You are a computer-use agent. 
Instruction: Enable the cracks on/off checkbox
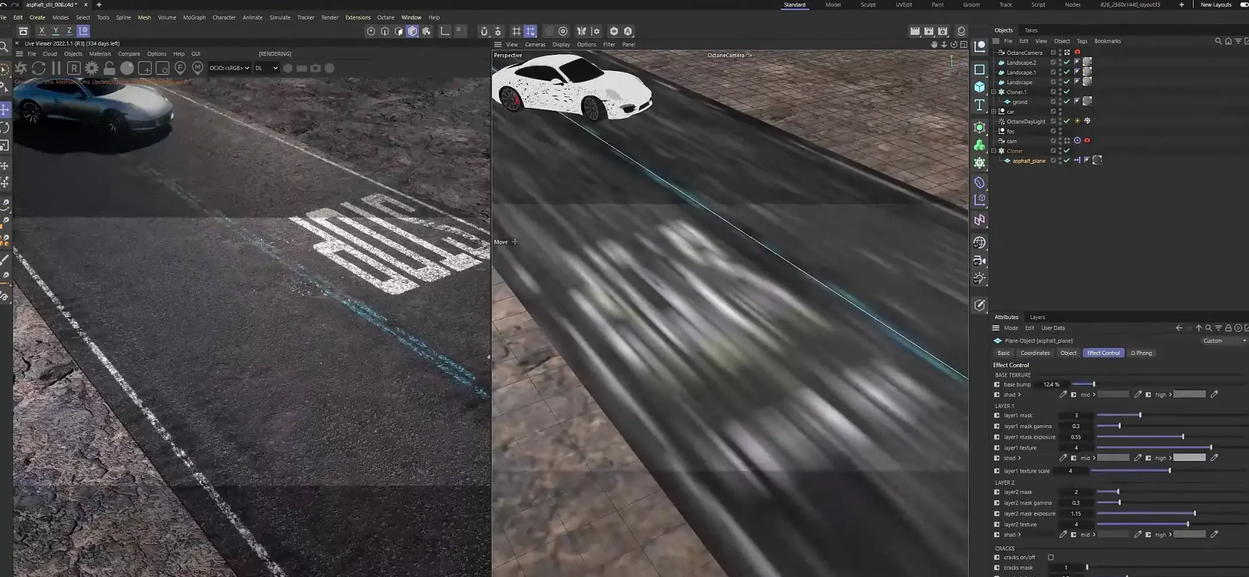point(1051,557)
